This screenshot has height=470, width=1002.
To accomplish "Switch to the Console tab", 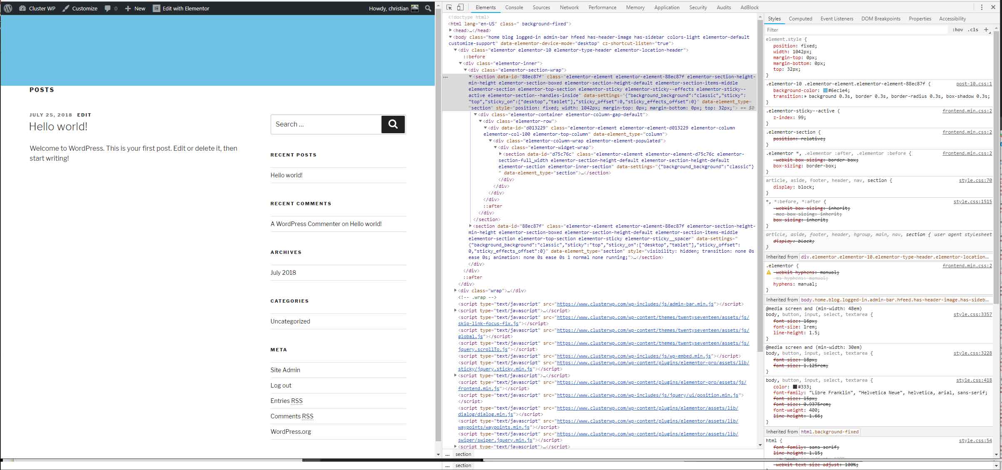I will [514, 7].
